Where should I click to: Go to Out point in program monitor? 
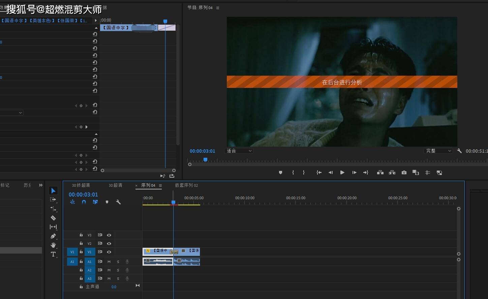(366, 173)
